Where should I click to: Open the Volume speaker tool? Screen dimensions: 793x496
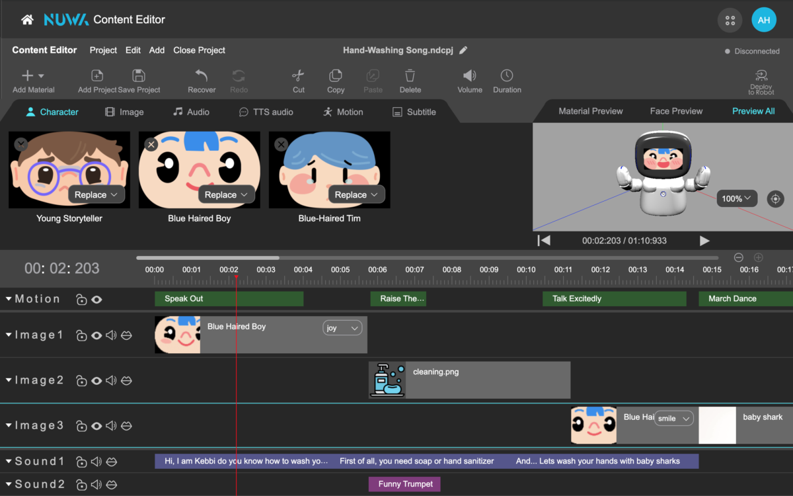point(469,76)
